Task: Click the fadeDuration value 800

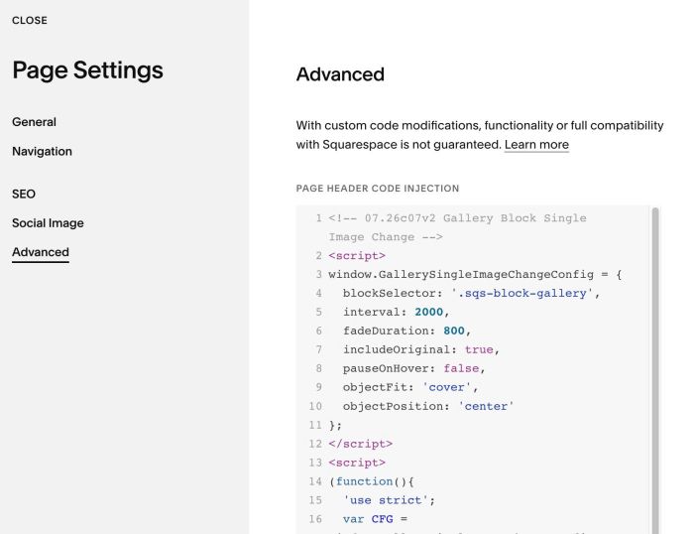Action: 454,332
